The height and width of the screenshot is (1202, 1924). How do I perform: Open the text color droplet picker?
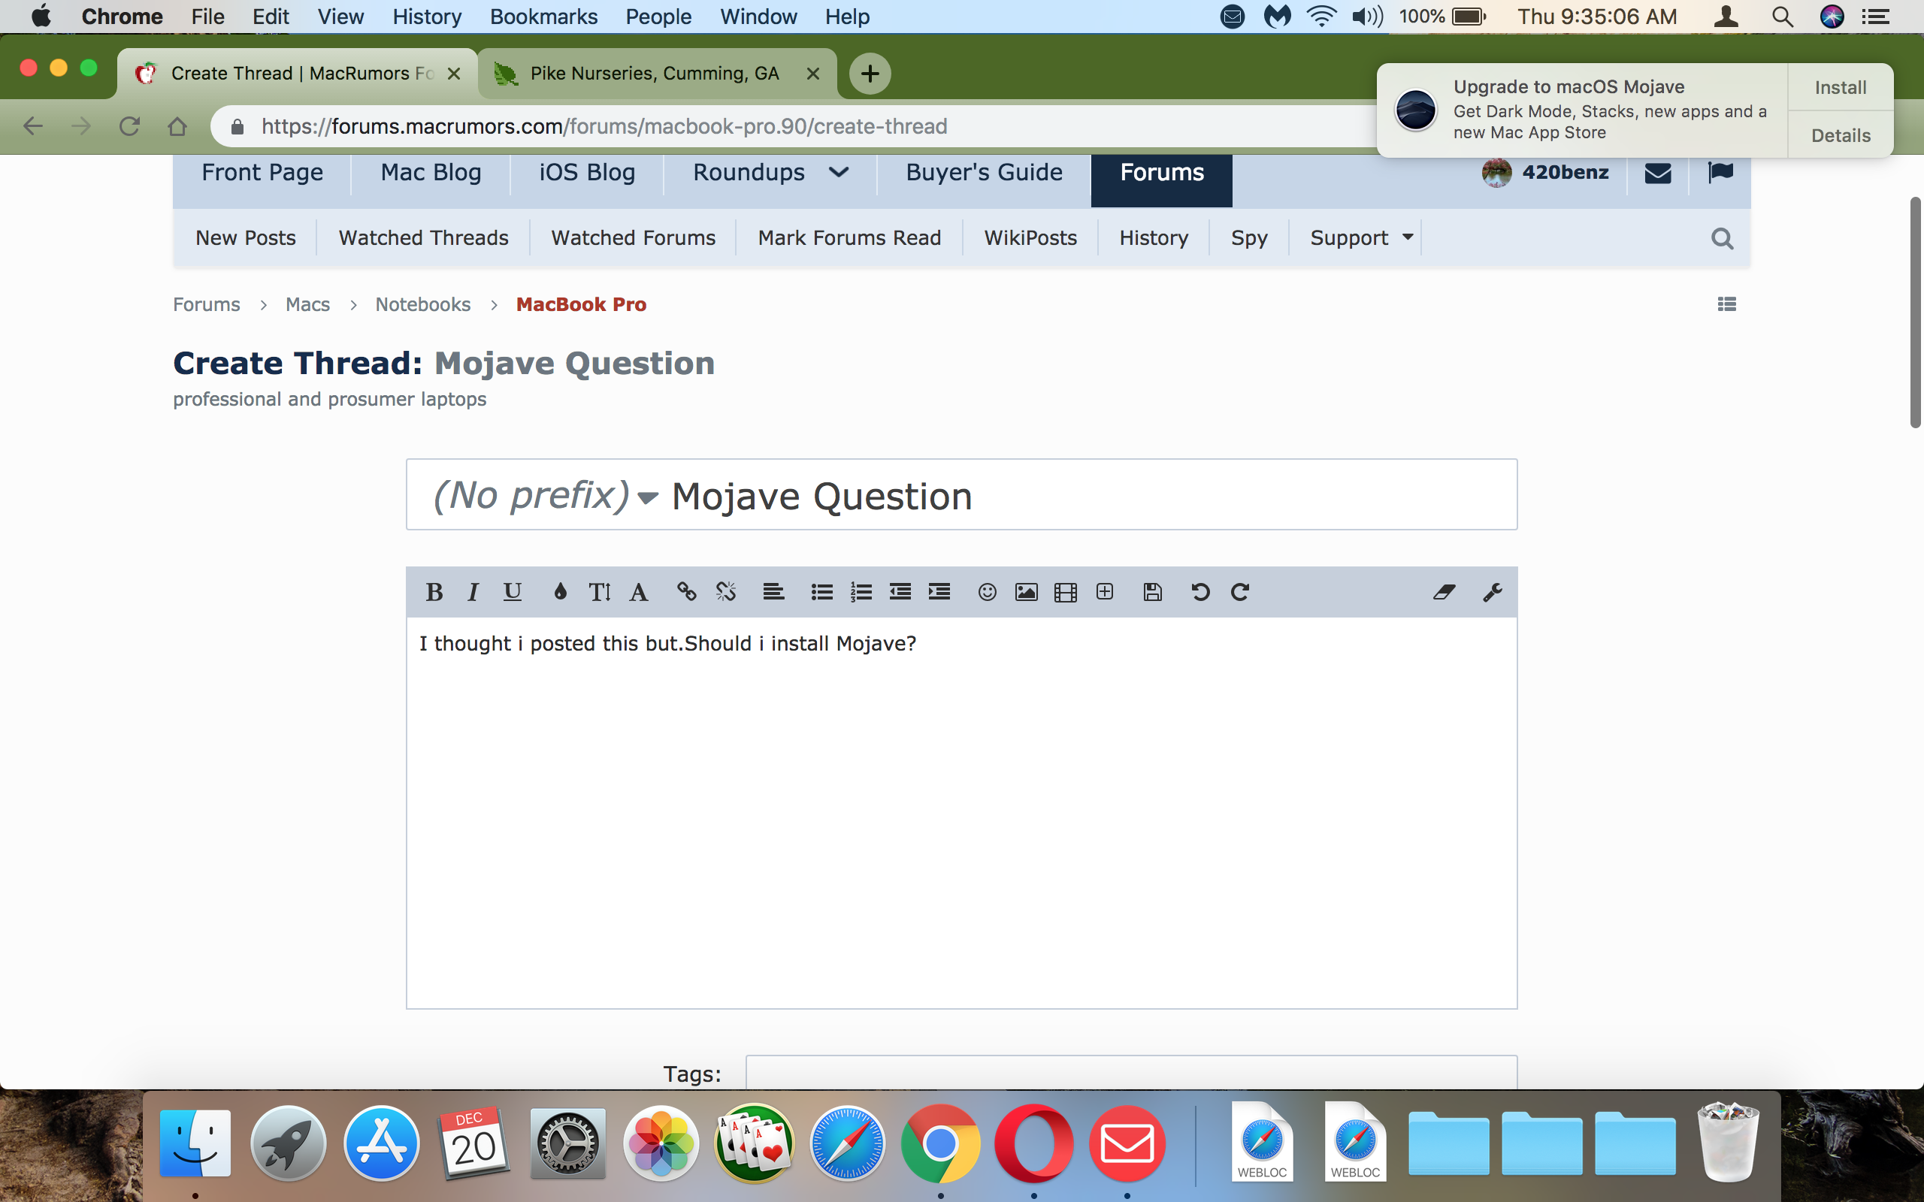[x=560, y=592]
